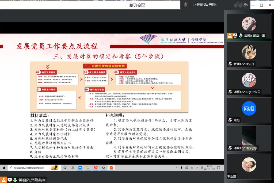The width and height of the screenshot is (274, 183).
Task: Open the Windows notification center icon
Action: (219, 168)
